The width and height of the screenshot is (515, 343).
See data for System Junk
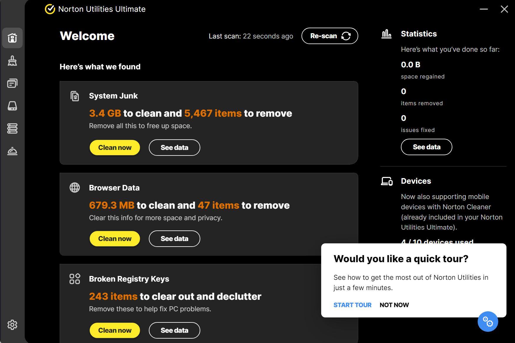pos(174,148)
